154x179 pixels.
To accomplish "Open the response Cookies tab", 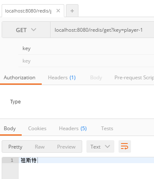I will coord(37,129).
